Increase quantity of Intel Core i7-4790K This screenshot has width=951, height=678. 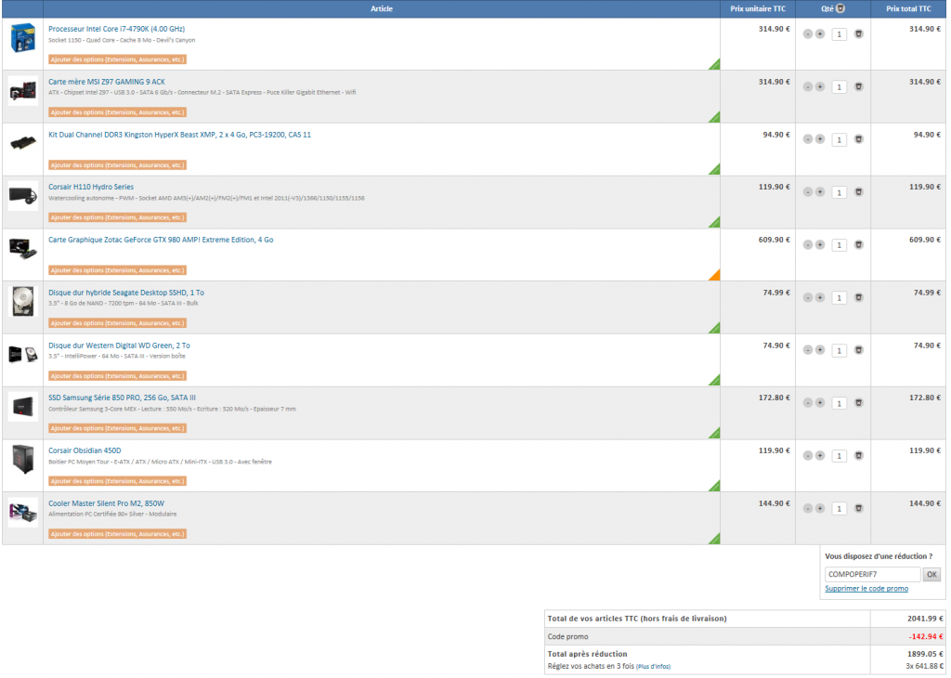click(x=820, y=34)
